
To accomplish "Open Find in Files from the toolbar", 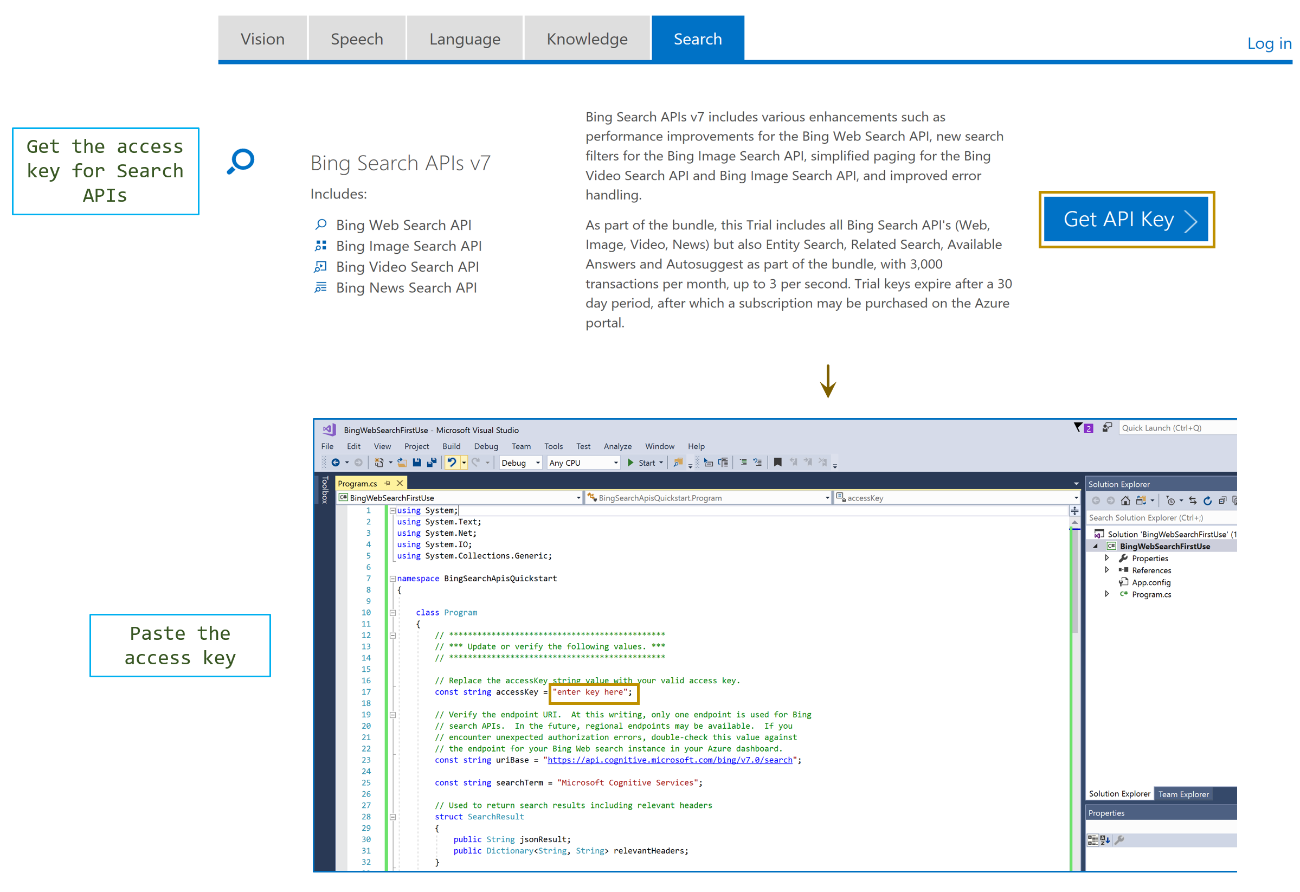I will tap(678, 463).
